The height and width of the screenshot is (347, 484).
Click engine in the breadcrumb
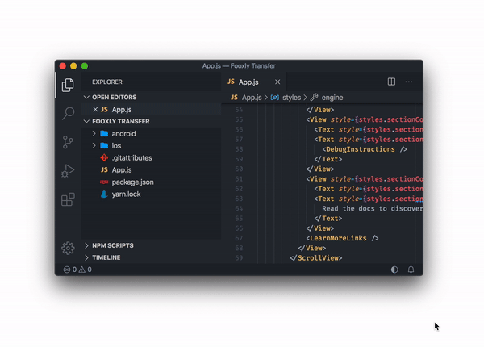coord(332,98)
